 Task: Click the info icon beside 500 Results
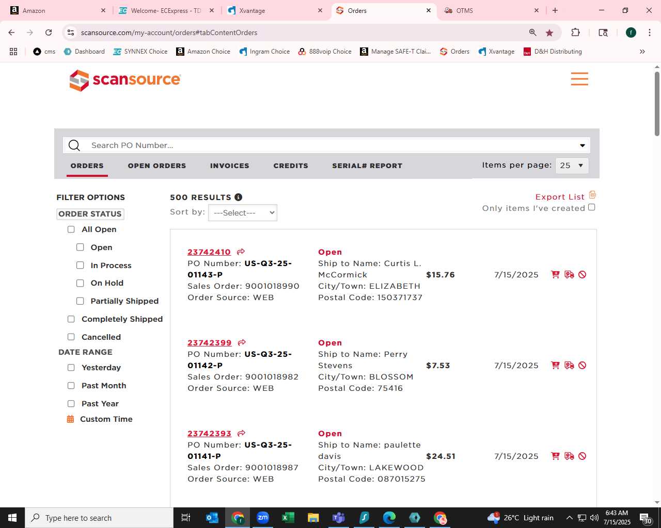point(238,197)
